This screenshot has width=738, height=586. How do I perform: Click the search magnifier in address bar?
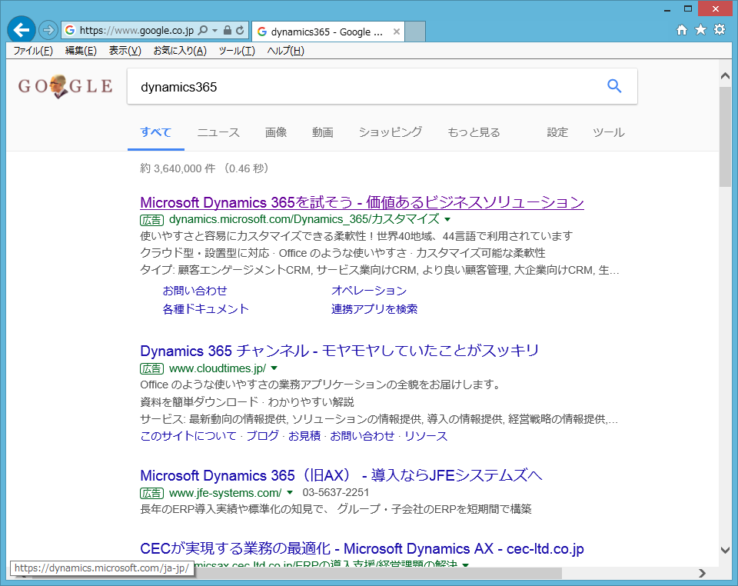[202, 31]
